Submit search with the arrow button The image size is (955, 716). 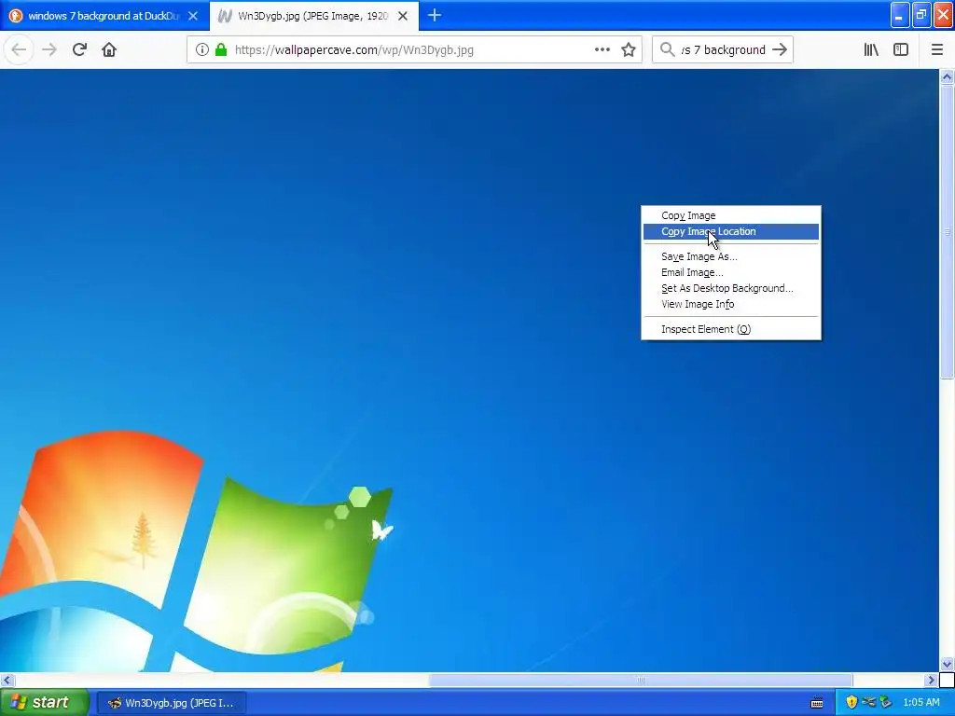pos(780,50)
